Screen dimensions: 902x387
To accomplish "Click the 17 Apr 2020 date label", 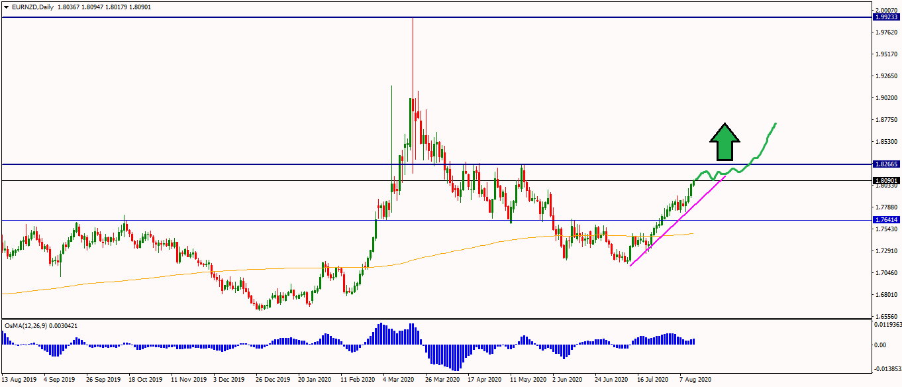I will pos(485,380).
